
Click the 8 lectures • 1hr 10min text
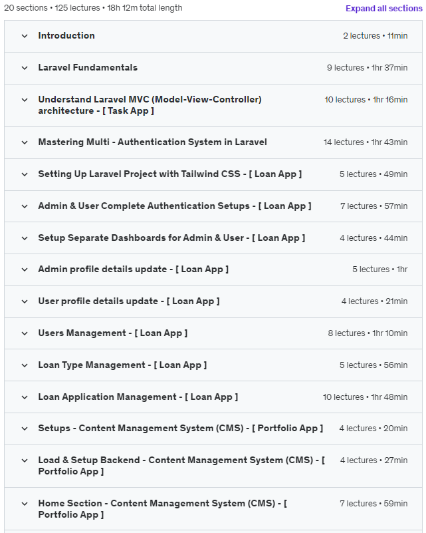click(368, 333)
